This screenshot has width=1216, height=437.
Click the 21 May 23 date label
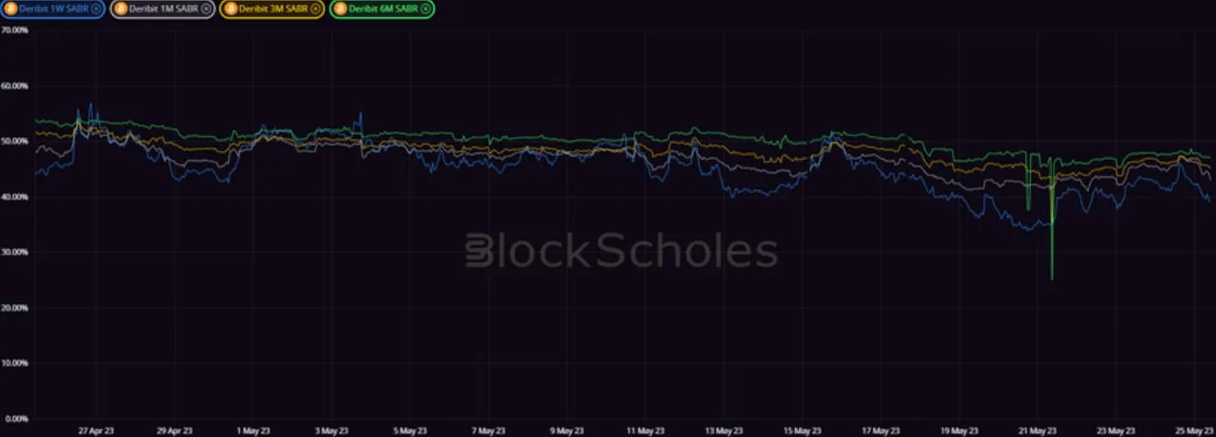pyautogui.click(x=1038, y=430)
